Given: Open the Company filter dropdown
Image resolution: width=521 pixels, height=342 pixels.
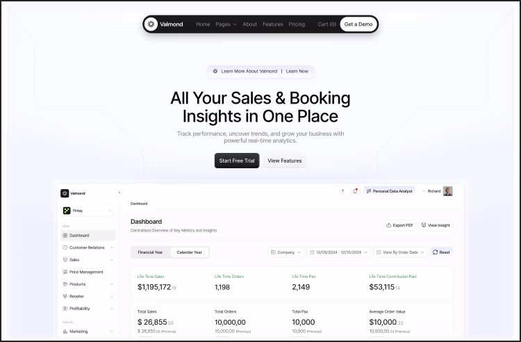Looking at the screenshot, I should [x=286, y=252].
